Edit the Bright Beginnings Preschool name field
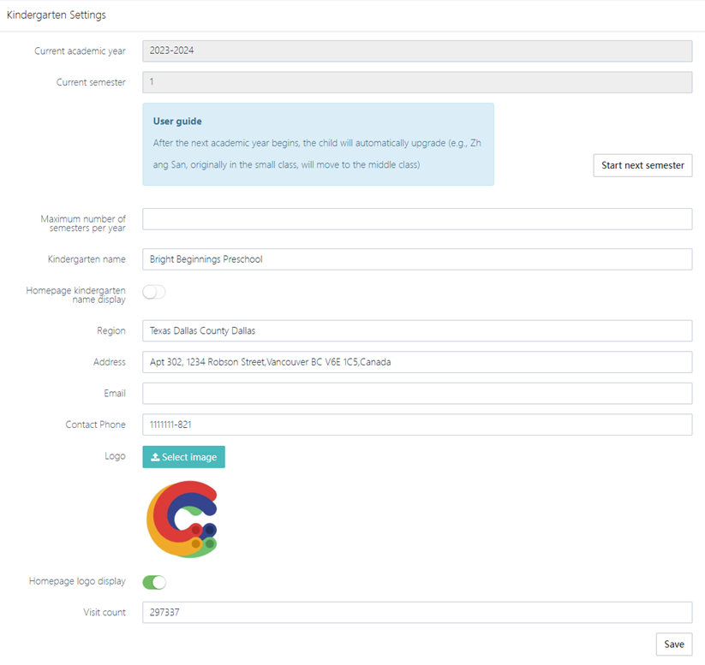705x665 pixels. coord(416,259)
